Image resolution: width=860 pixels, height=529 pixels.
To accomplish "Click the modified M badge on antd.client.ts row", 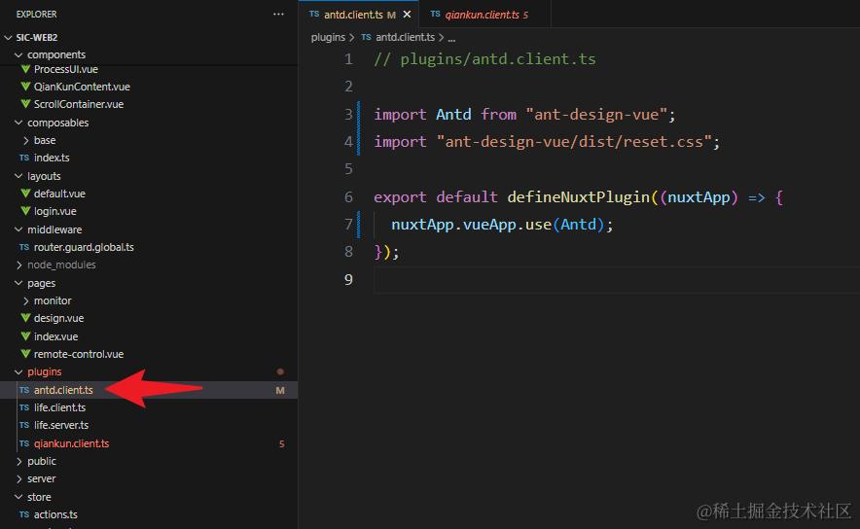I will (280, 390).
